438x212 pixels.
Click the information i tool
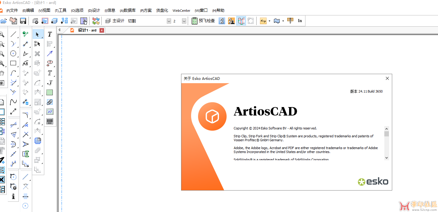point(13,196)
